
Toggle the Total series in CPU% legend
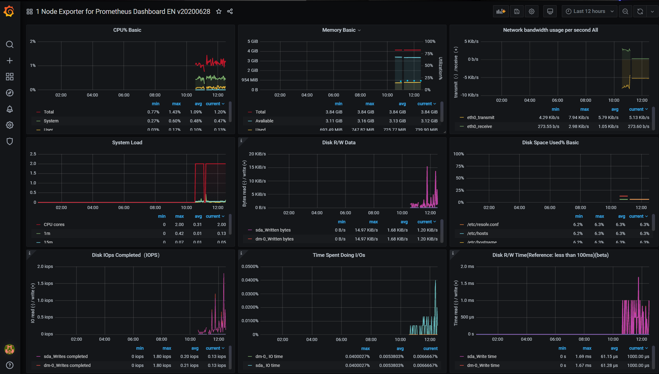(x=49, y=112)
